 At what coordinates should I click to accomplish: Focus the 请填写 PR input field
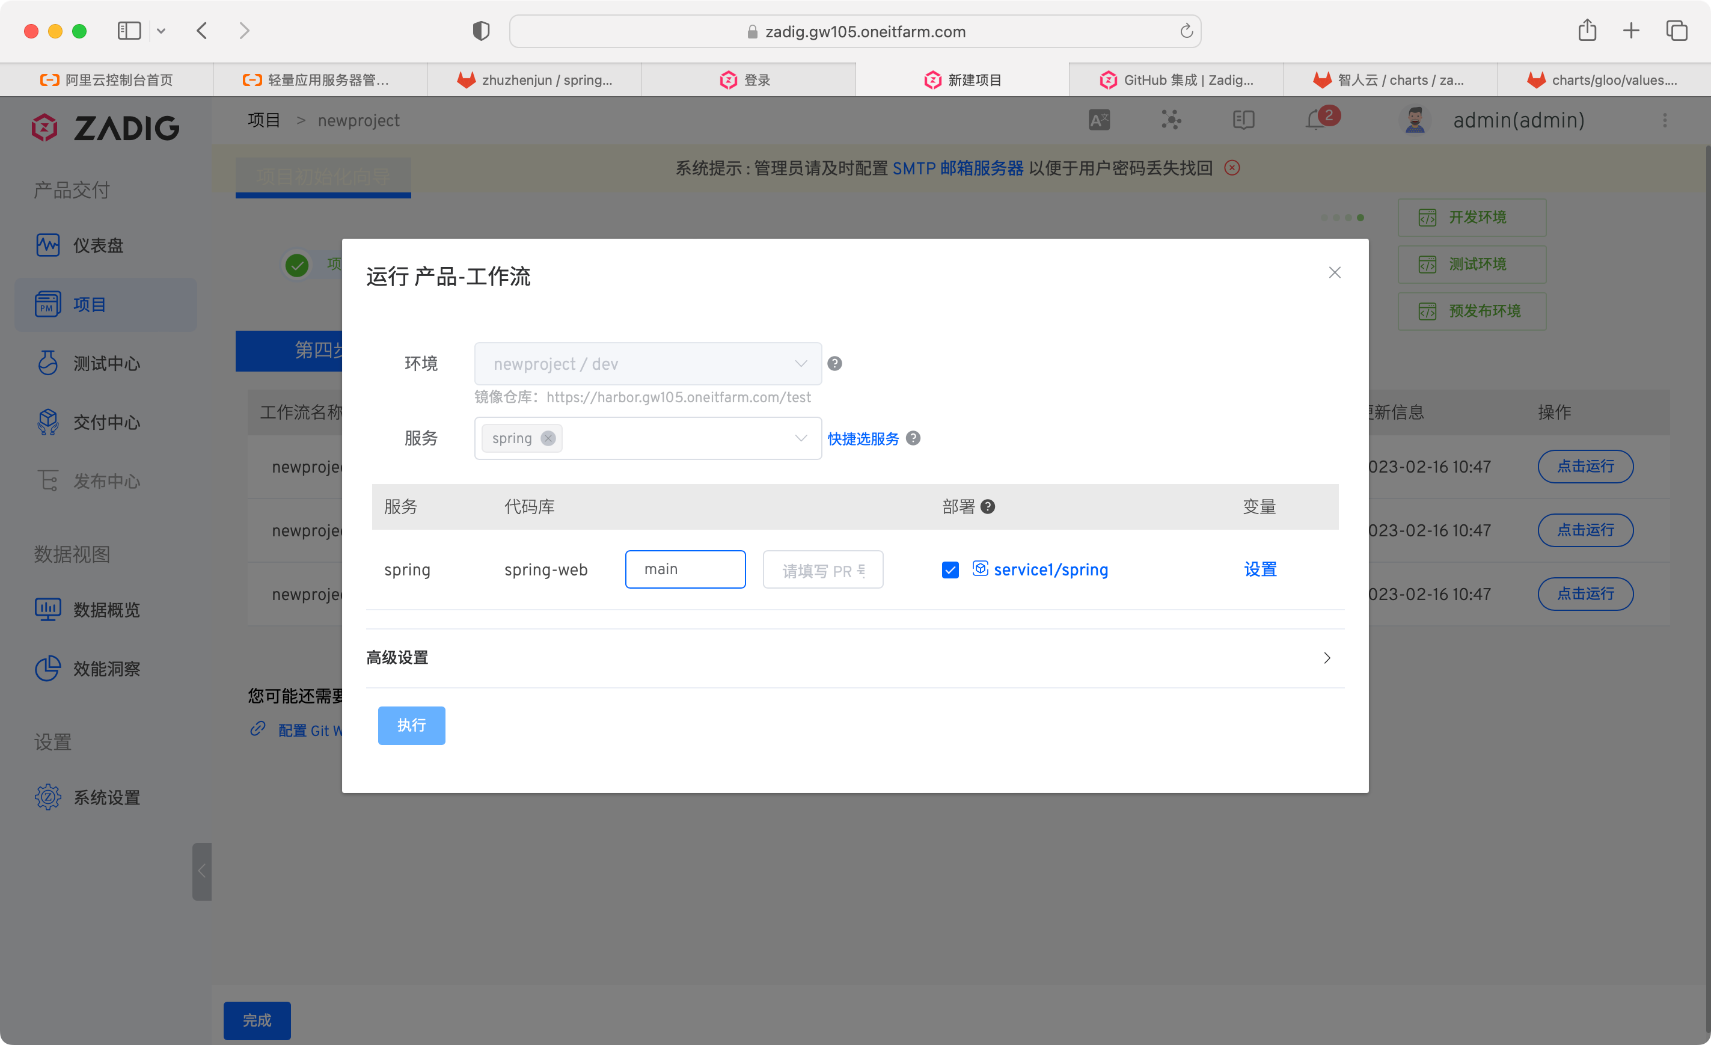tap(823, 569)
